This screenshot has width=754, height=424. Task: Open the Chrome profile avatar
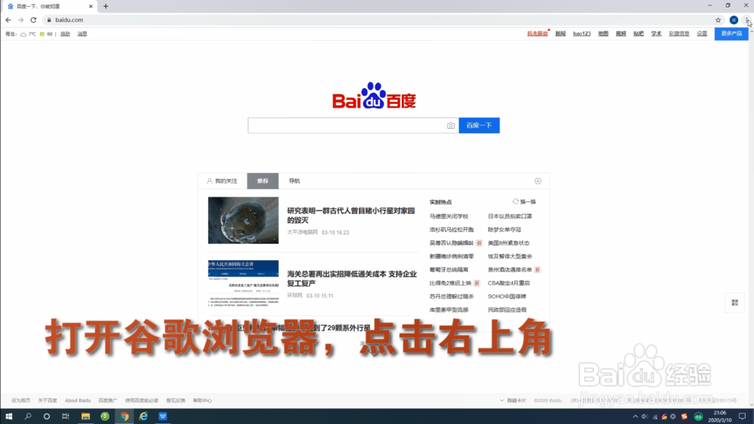click(x=734, y=20)
